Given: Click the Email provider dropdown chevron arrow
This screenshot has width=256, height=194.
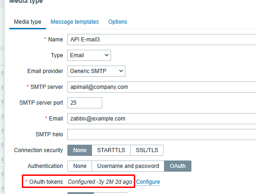Looking at the screenshot, I should pos(121,71).
